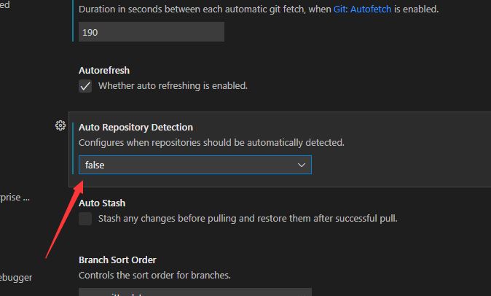
Task: Expand the Branch Sort Order dropdown
Action: point(195,292)
